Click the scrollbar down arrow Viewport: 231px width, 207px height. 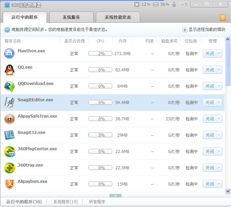pos(228,191)
